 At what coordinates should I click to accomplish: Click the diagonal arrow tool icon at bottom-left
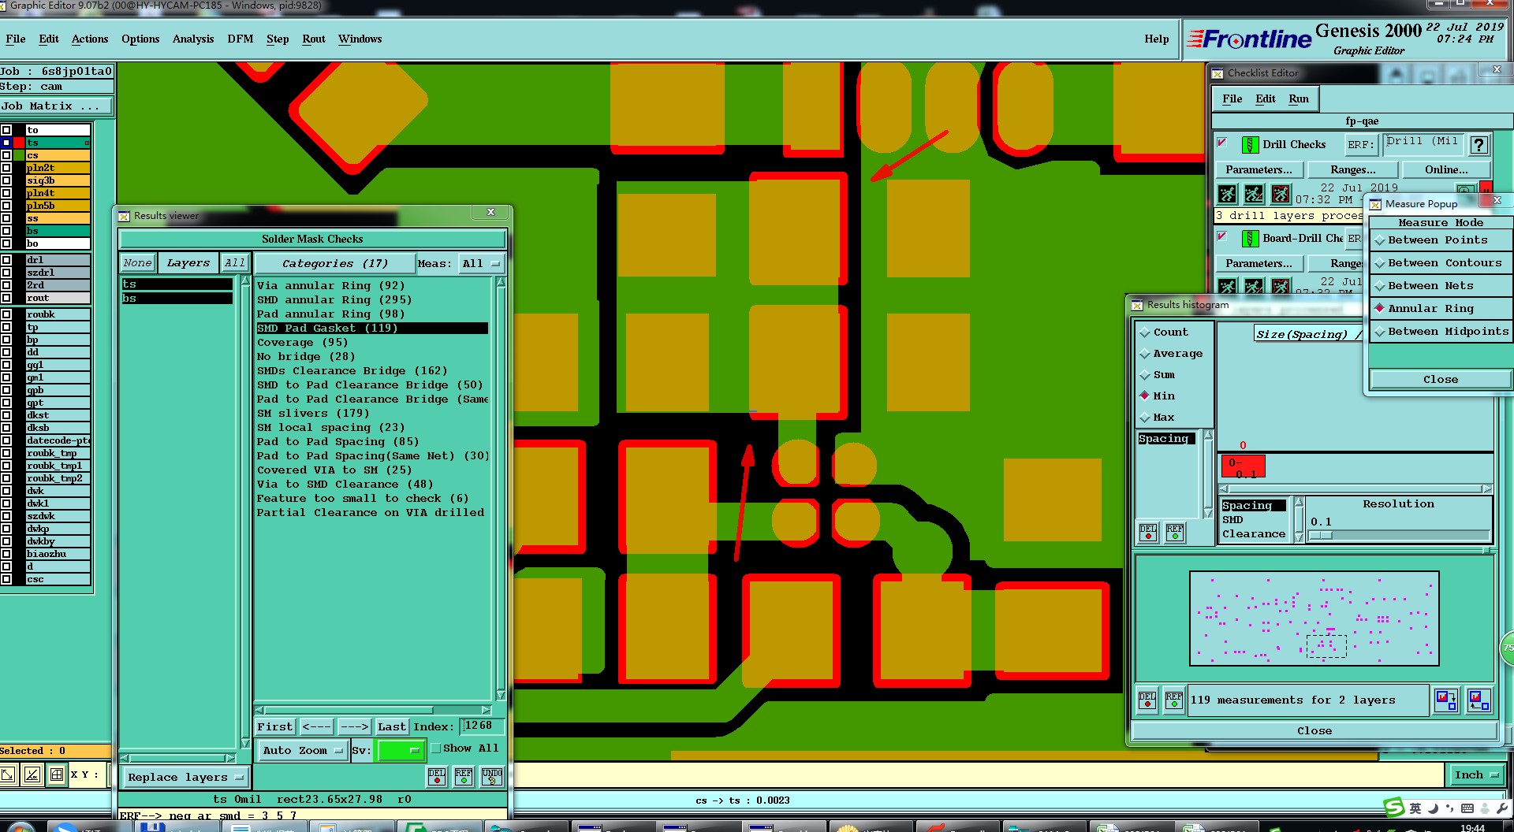tap(8, 774)
